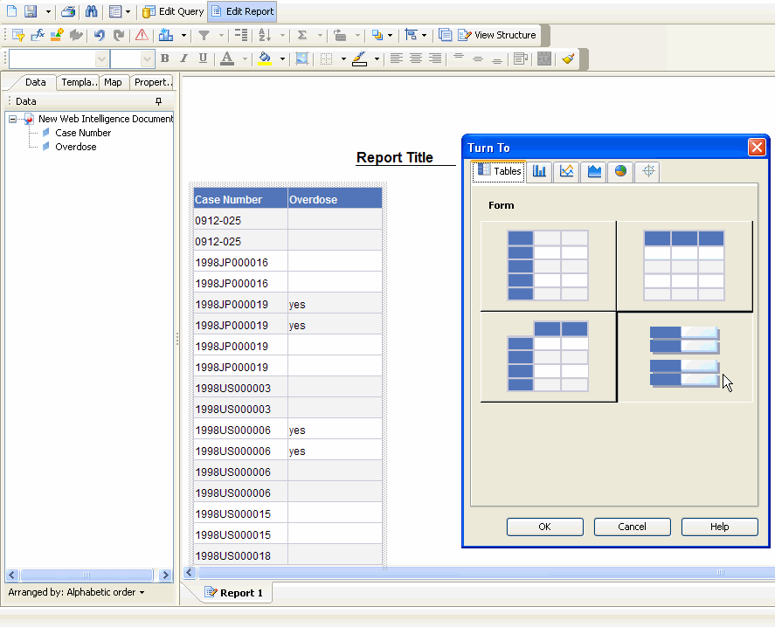The height and width of the screenshot is (627, 775).
Task: Click the Sort A-Z icon
Action: click(265, 35)
